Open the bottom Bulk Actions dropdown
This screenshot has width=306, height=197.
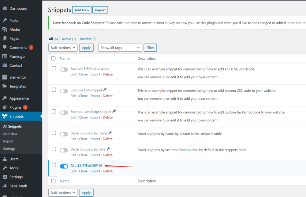click(x=63, y=193)
